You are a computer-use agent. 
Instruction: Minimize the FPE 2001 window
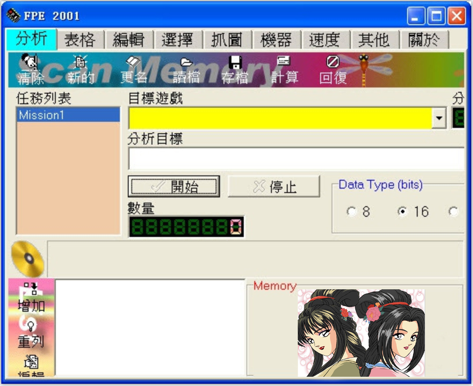click(x=416, y=16)
